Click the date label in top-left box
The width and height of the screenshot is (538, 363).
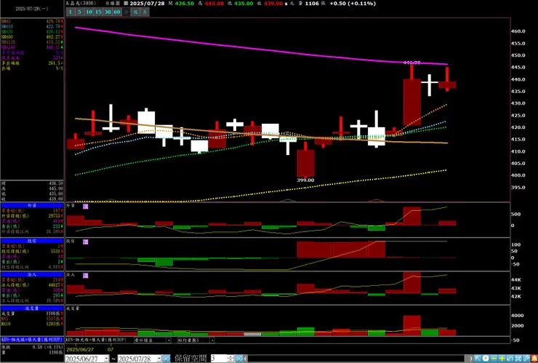tap(31, 9)
